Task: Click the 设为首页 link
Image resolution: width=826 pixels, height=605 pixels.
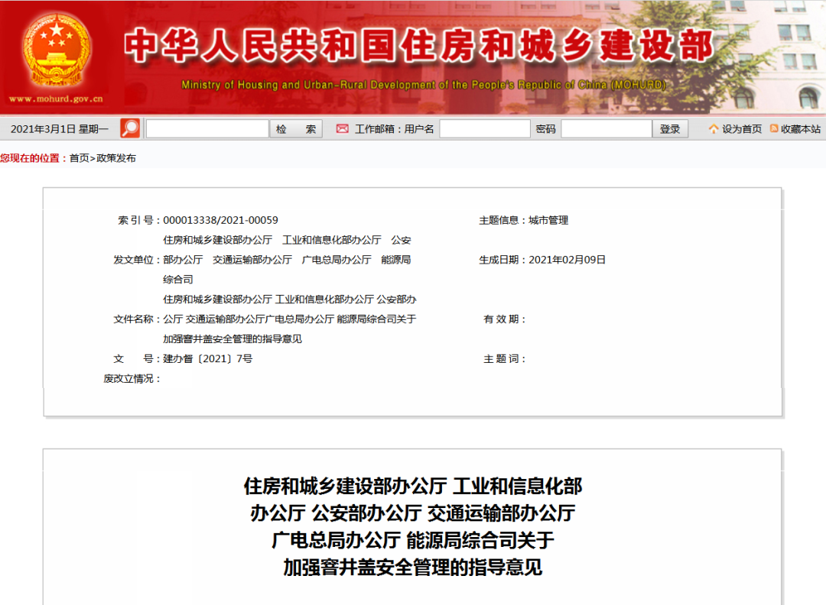Action: (x=742, y=129)
